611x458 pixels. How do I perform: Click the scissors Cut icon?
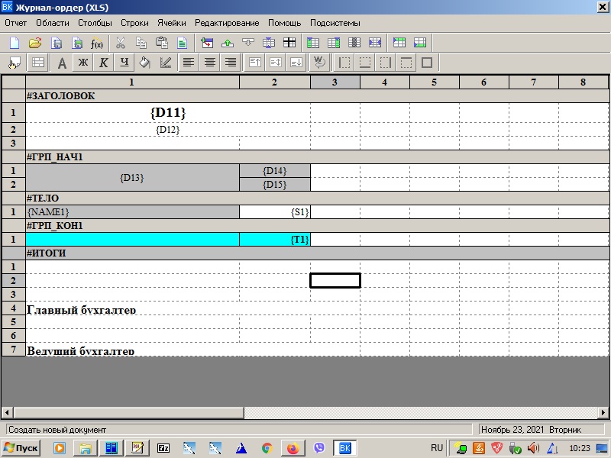[x=120, y=43]
